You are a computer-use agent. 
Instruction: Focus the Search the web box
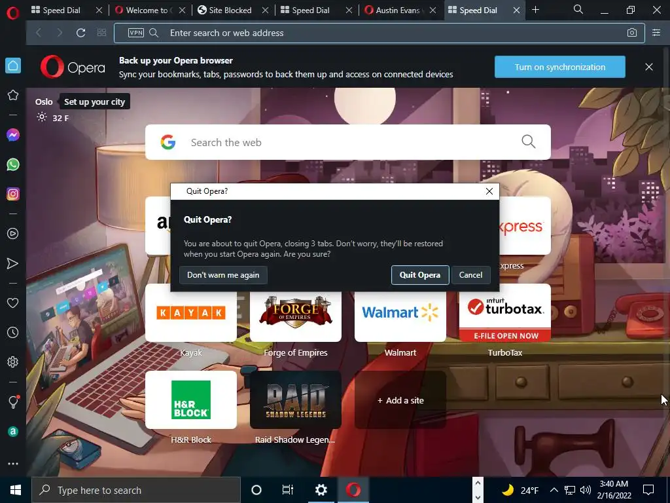pos(348,142)
